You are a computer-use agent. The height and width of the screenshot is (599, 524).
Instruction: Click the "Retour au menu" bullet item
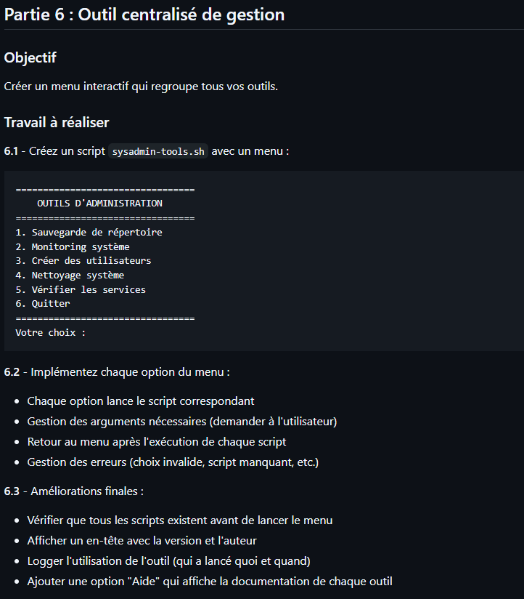(157, 442)
